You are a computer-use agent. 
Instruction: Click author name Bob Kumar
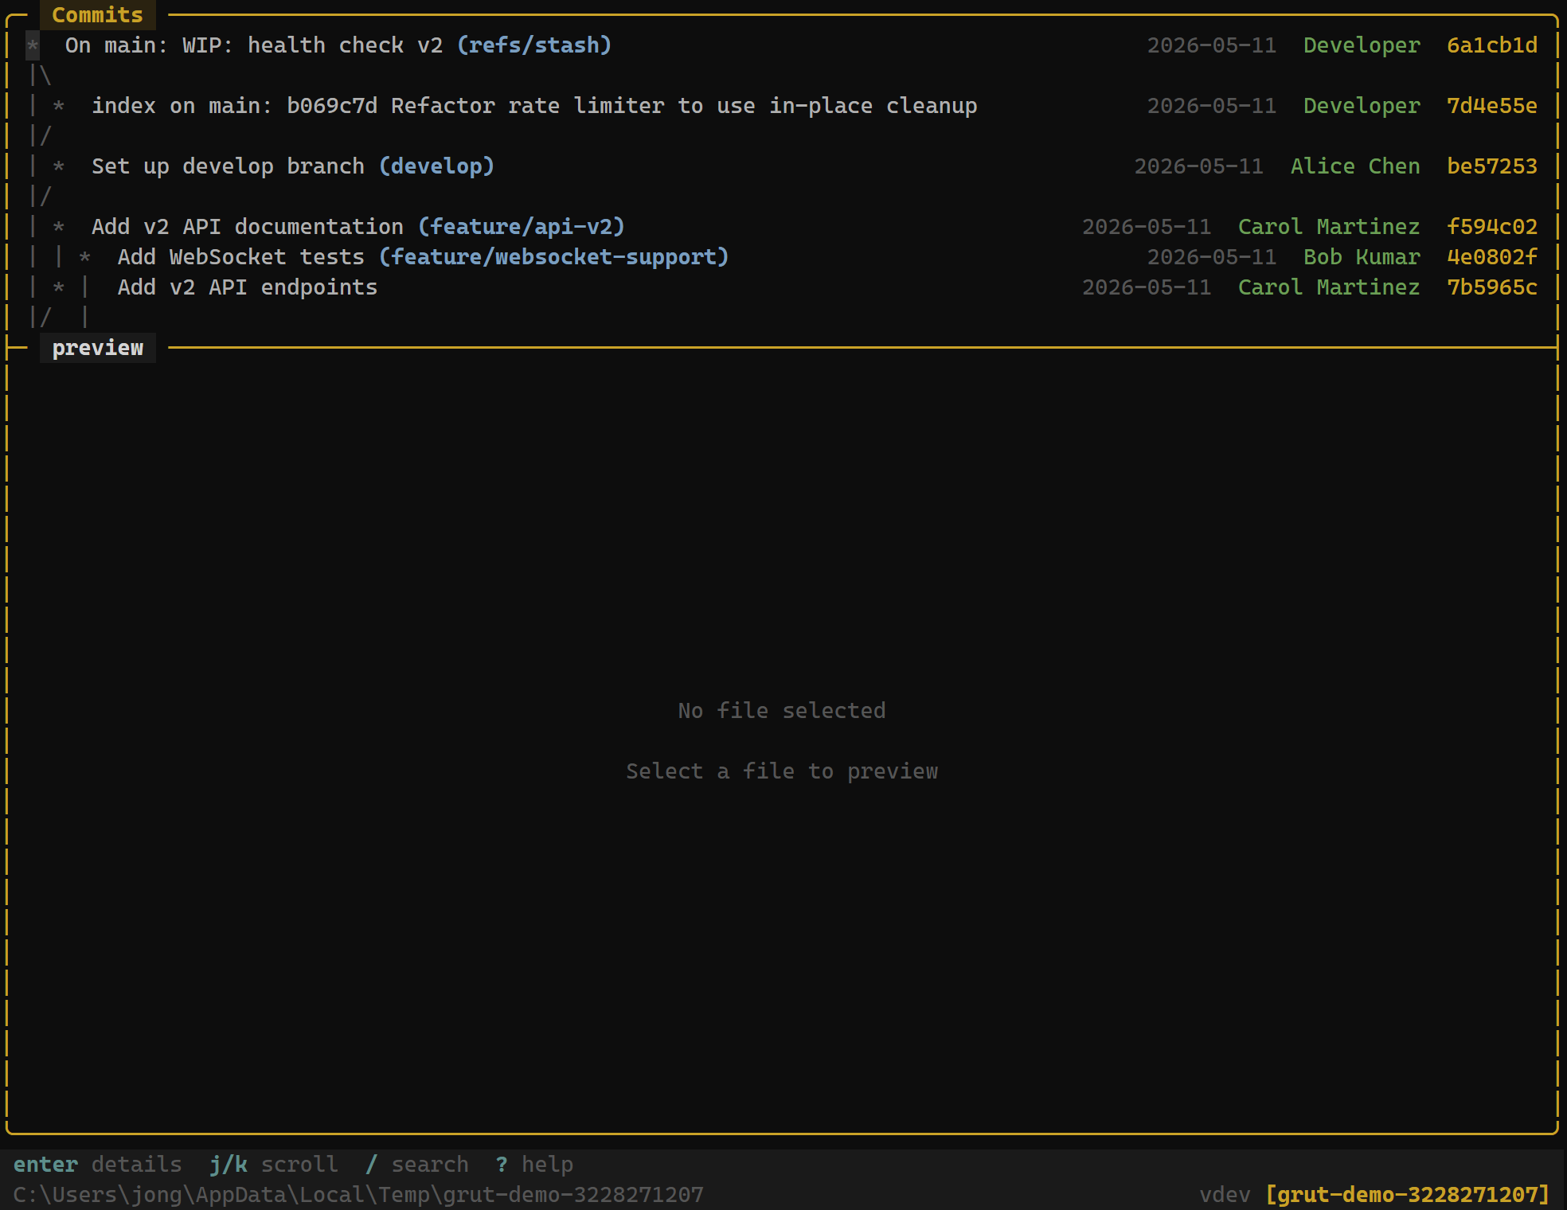point(1362,257)
